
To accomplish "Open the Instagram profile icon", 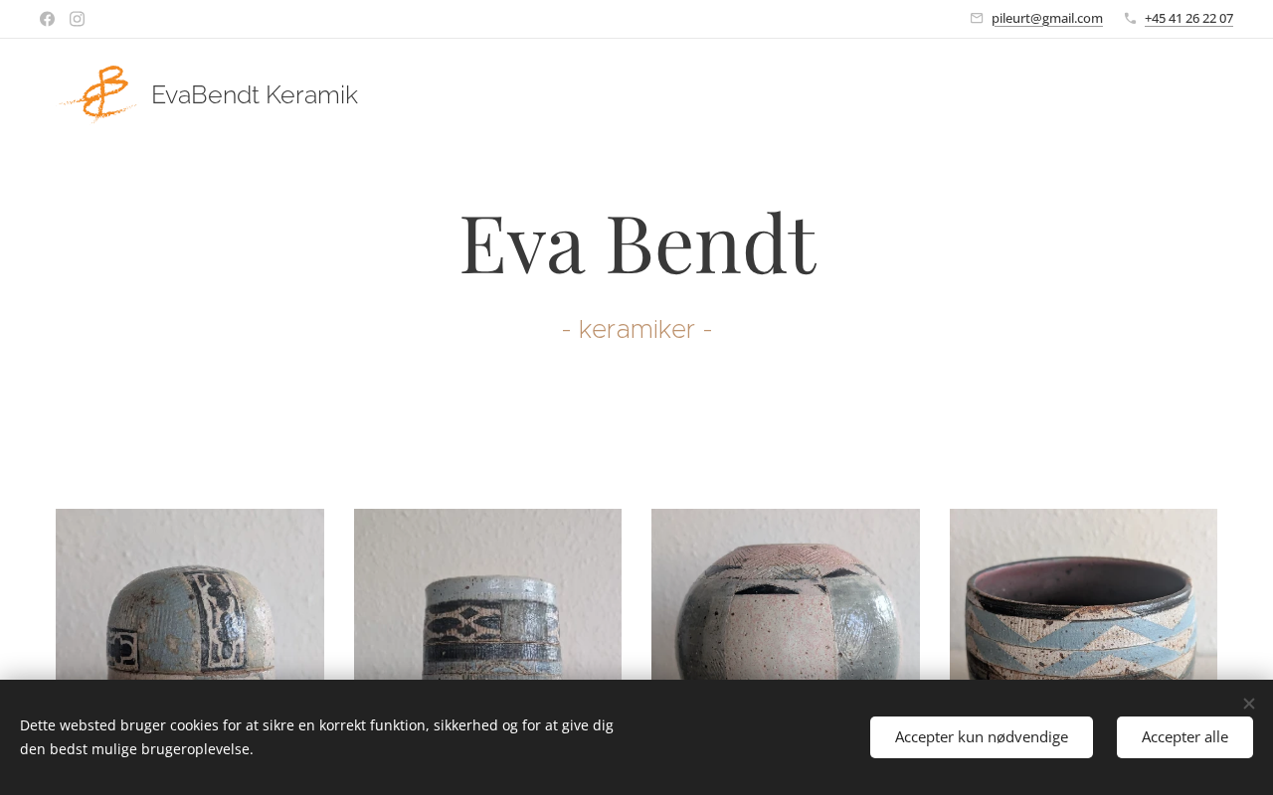I will (77, 19).
